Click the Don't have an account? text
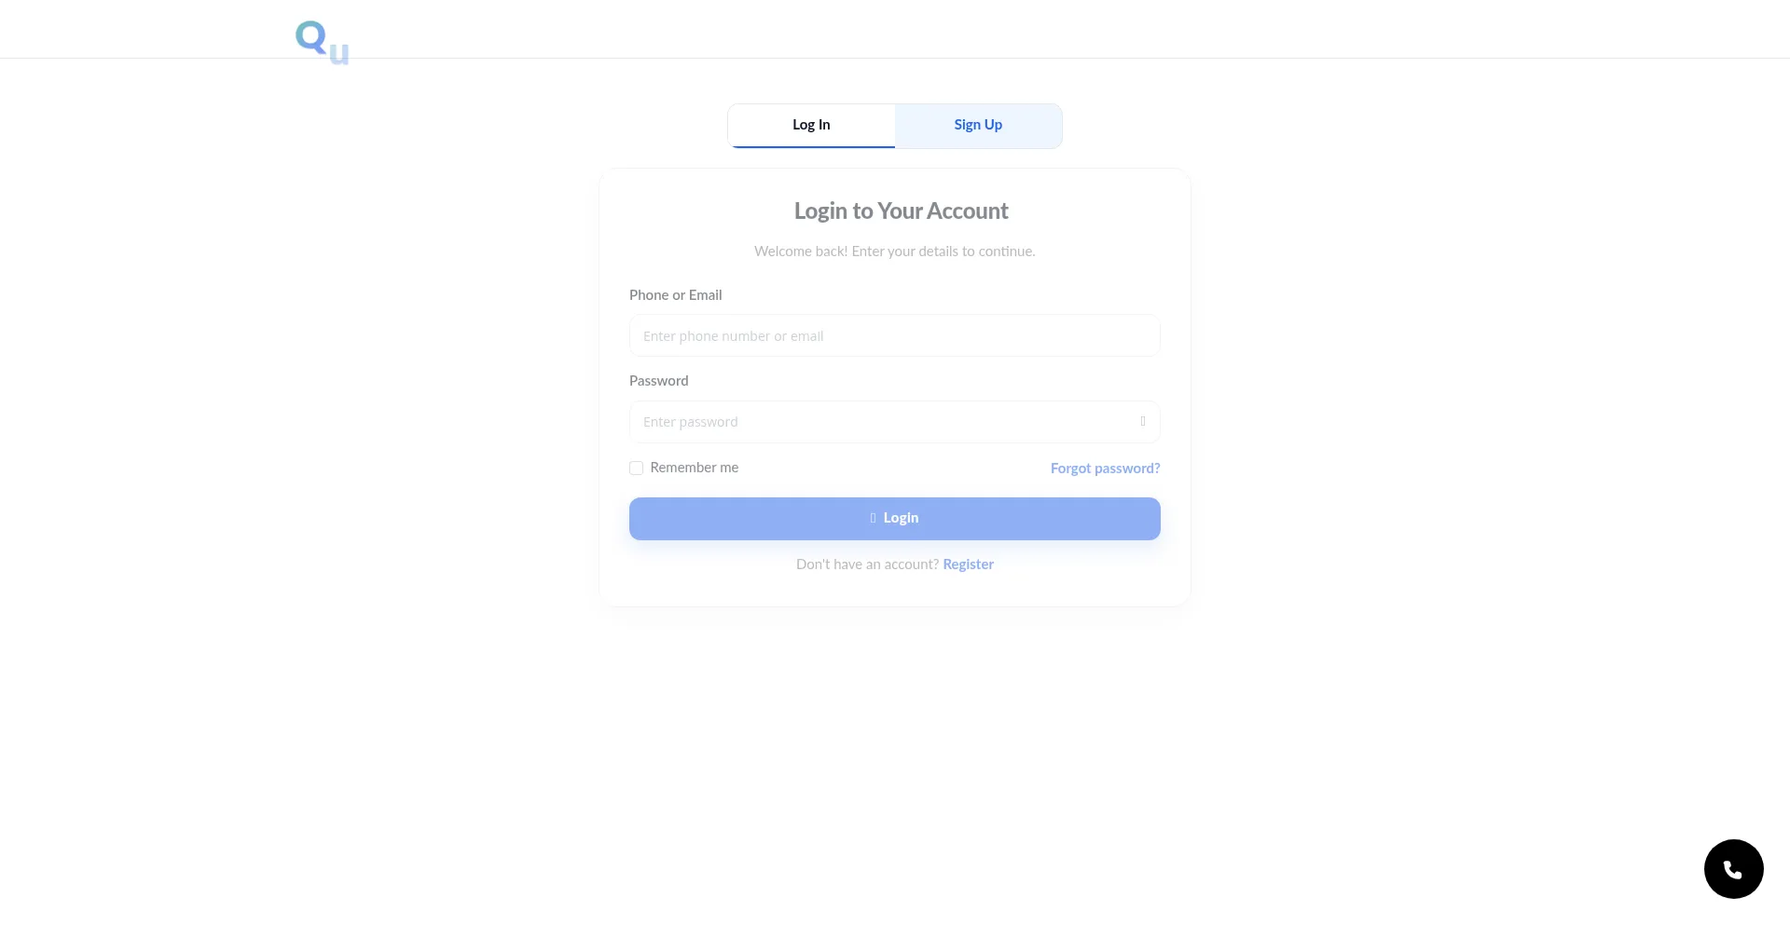 coord(867,565)
